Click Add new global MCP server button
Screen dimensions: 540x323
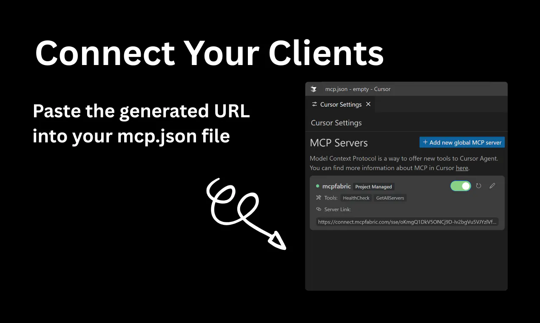coord(462,142)
